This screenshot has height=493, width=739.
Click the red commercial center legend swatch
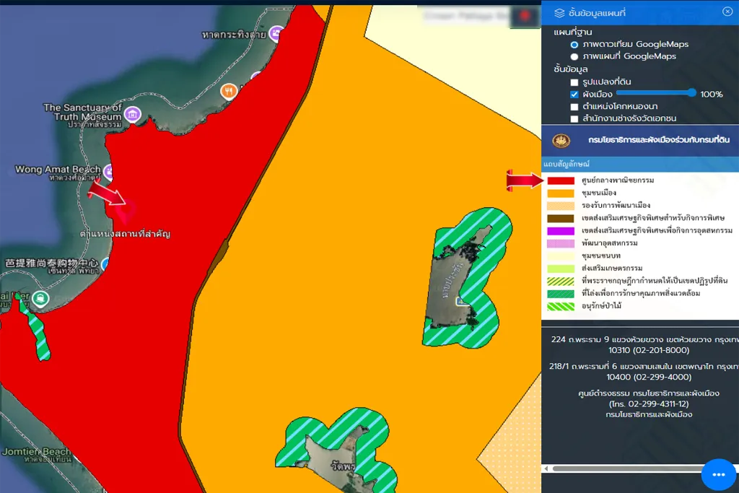(561, 180)
